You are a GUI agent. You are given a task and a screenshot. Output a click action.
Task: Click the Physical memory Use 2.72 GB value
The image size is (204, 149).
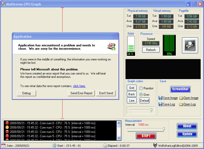pyautogui.click(x=140, y=27)
